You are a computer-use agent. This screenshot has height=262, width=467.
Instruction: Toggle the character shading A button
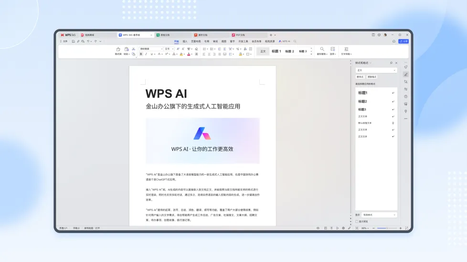pyautogui.click(x=196, y=54)
